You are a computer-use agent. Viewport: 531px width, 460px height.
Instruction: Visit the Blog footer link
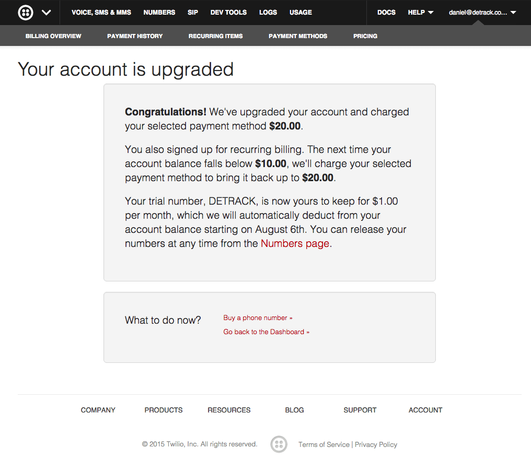[x=294, y=410]
